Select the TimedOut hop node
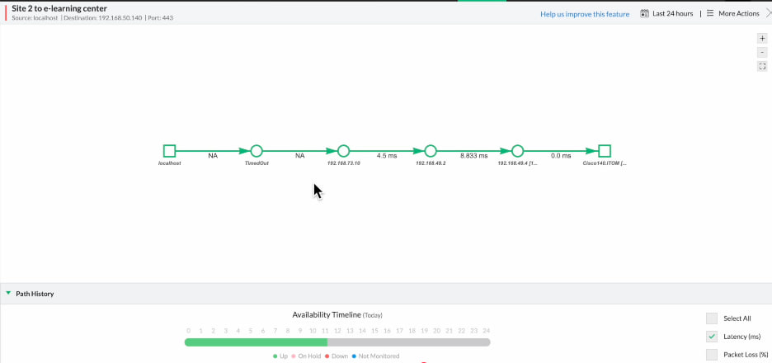772x363 pixels. (x=257, y=151)
